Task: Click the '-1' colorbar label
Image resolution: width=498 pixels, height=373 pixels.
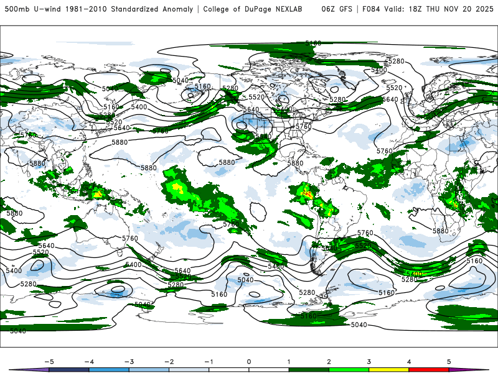Action: click(209, 362)
